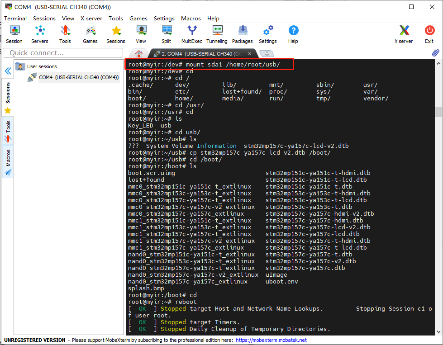Select the User sessions tree folder

coord(37,66)
